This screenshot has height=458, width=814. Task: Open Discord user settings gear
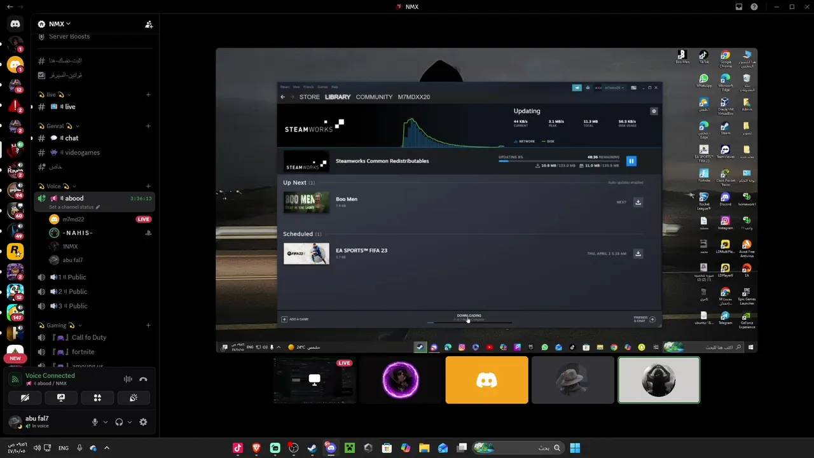143,422
